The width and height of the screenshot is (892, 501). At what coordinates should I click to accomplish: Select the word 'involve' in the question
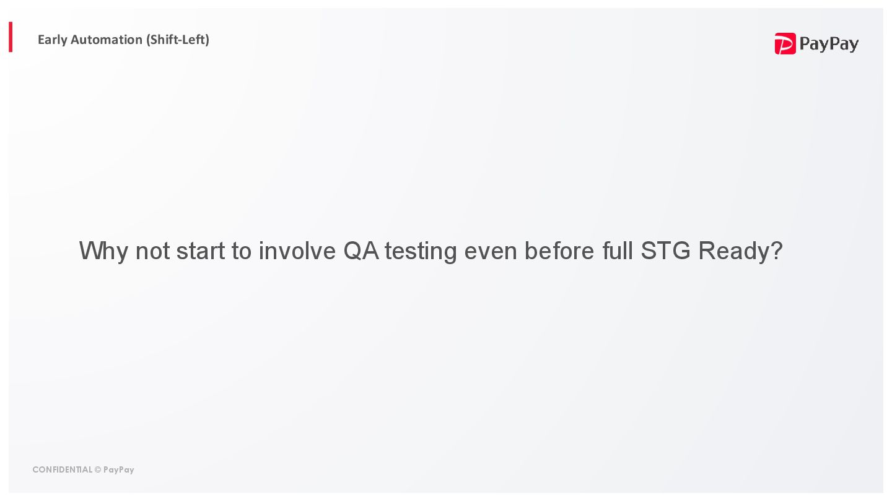tap(297, 251)
